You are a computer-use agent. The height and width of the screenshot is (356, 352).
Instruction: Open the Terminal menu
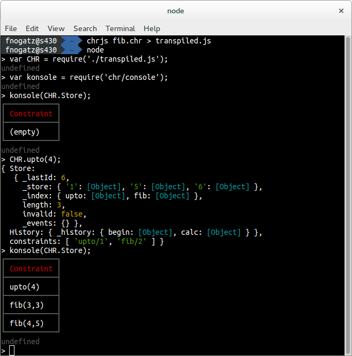coord(121,28)
